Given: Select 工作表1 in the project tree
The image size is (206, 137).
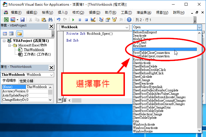Looking at the screenshot, I should tap(37, 54).
